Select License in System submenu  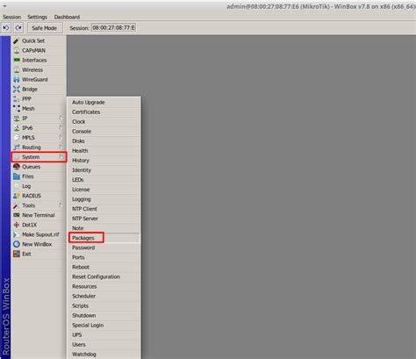pyautogui.click(x=104, y=190)
